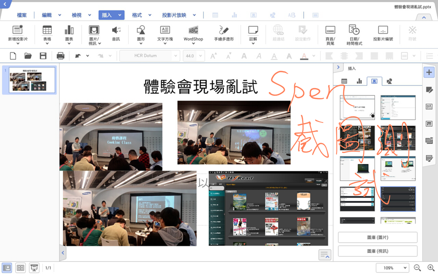The width and height of the screenshot is (438, 274).
Task: Align text to the right
Action: tap(359, 56)
